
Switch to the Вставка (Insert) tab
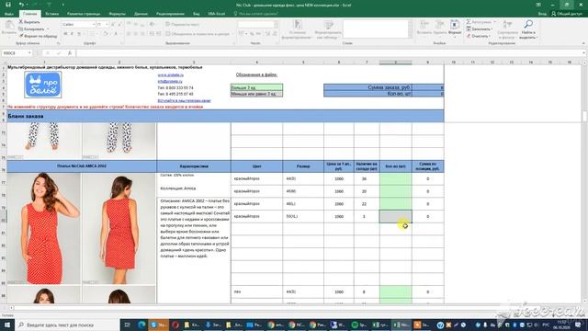click(51, 14)
